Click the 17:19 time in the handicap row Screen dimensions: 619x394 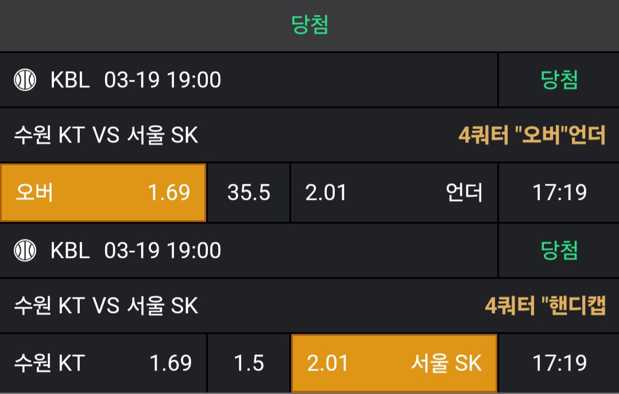[x=559, y=363]
